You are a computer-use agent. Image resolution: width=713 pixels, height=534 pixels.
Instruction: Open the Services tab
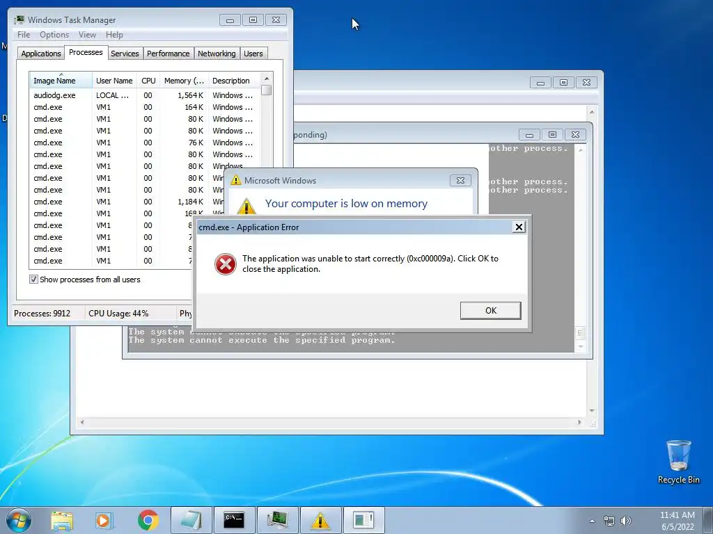pos(125,54)
